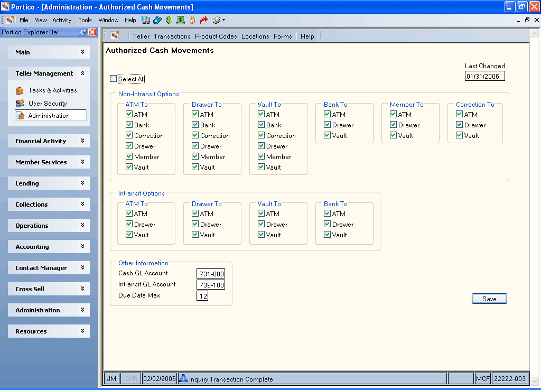Viewport: 541px width, 390px height.
Task: Open Help in the Administration toolbar
Action: click(x=307, y=36)
